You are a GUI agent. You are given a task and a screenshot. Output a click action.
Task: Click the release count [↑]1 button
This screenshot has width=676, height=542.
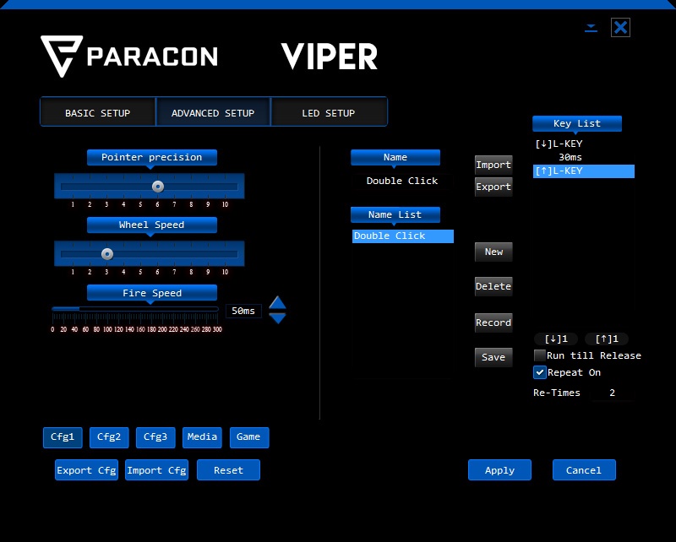tap(607, 339)
